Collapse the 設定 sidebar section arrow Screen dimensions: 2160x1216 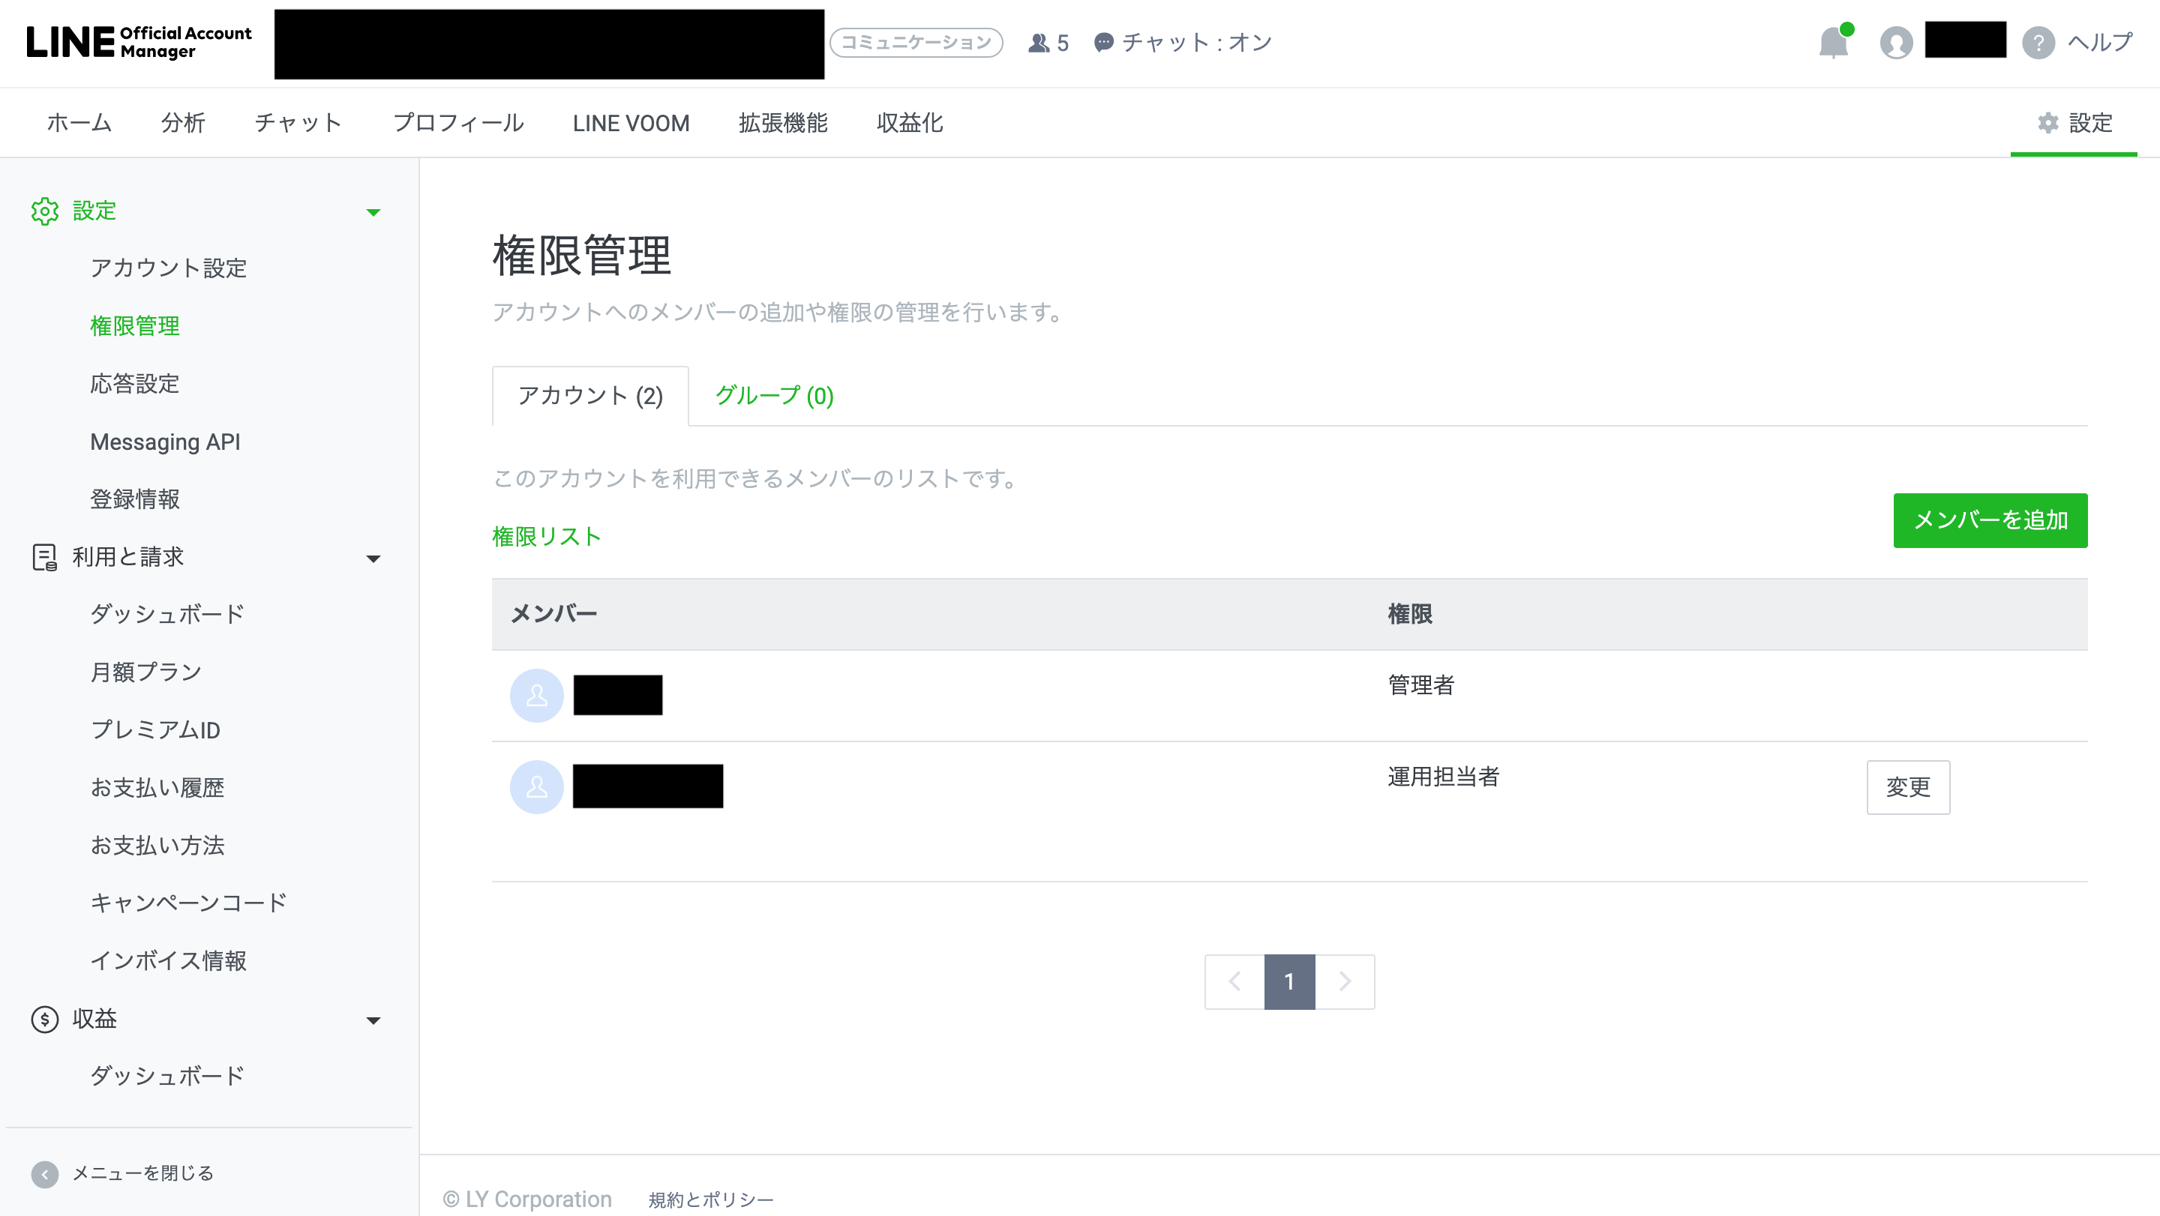pos(373,212)
